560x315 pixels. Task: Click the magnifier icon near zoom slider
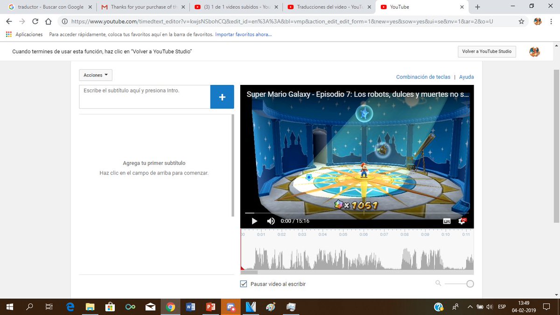[438, 283]
